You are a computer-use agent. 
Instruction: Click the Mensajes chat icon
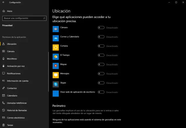point(56,75)
